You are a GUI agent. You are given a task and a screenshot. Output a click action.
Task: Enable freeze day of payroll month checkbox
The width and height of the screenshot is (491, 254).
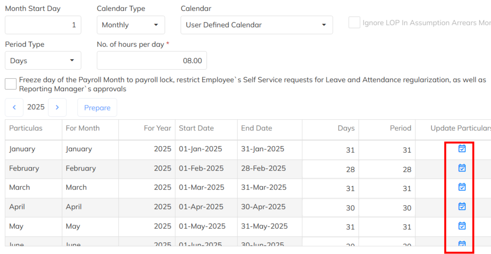tap(11, 84)
